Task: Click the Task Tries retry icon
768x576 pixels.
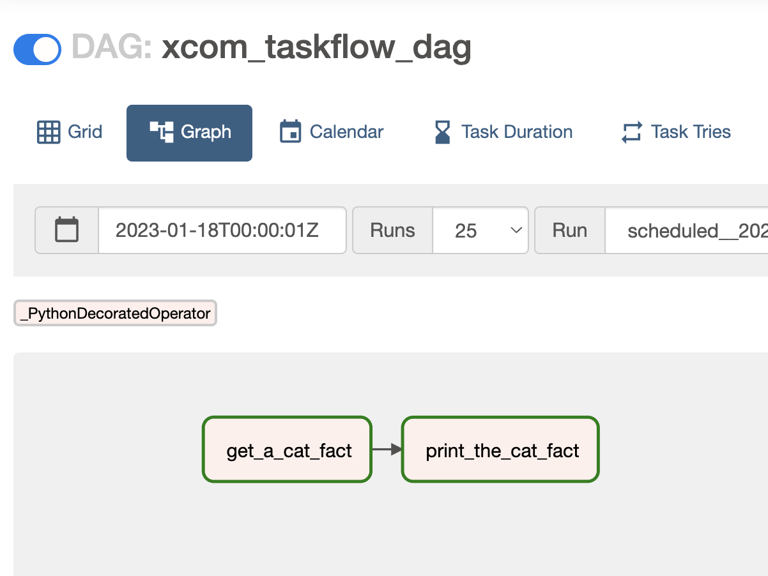Action: (631, 132)
